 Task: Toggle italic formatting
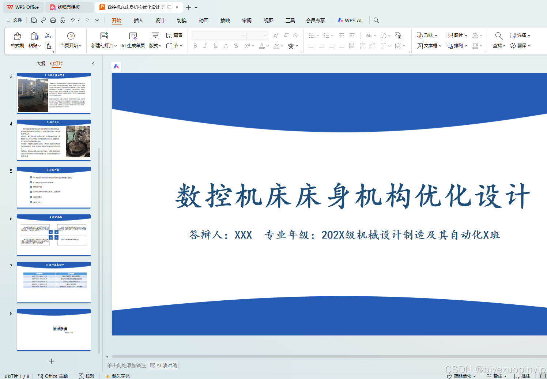coord(205,45)
